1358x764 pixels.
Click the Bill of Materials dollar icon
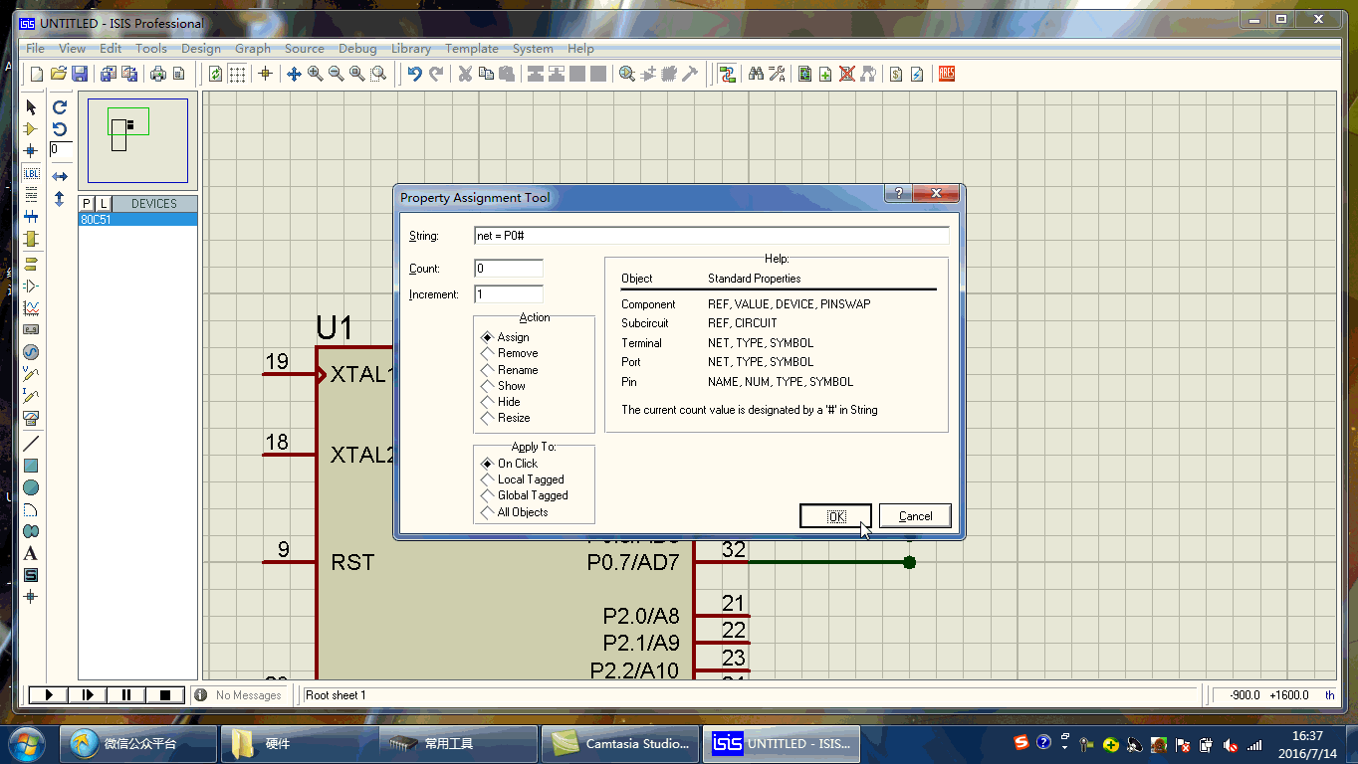coord(896,74)
